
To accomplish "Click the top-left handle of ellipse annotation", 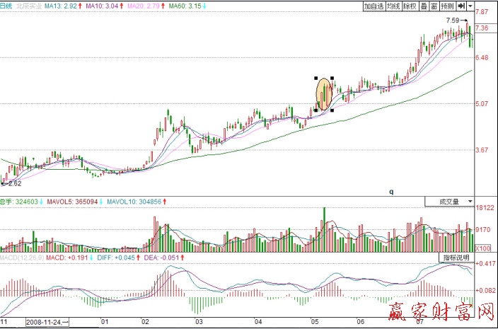I will (315, 78).
